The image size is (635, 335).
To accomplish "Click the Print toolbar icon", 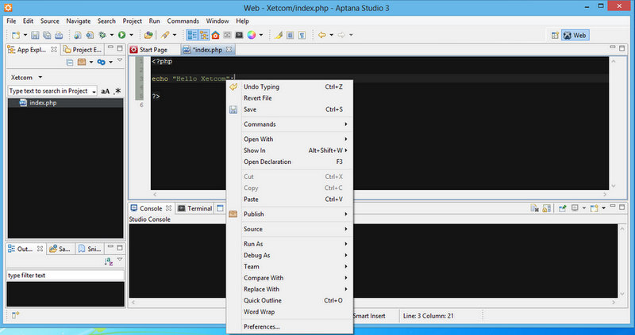I will [x=59, y=35].
